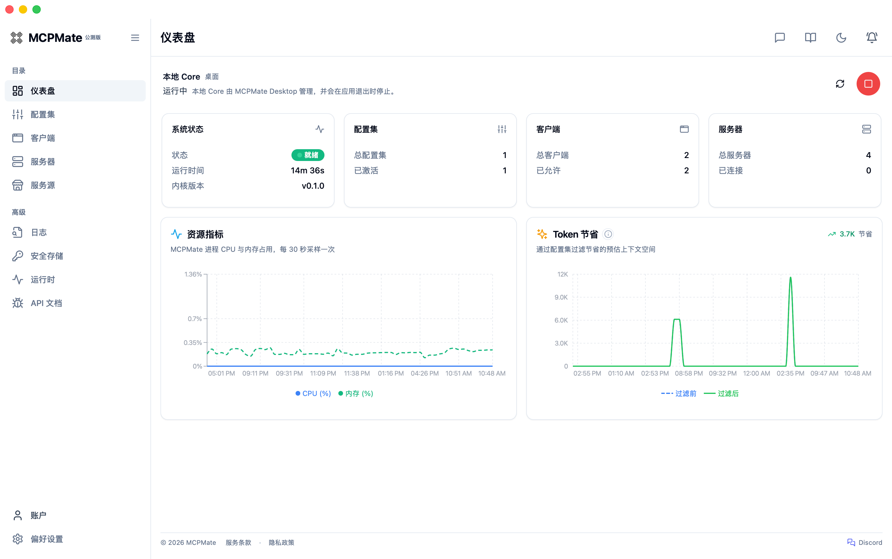This screenshot has width=892, height=559.
Task: Click the window icon in 客户端 card
Action: [684, 129]
